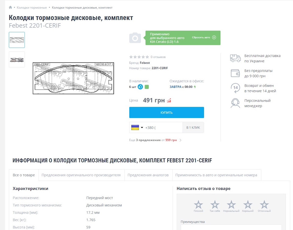
Task: Expand the additional offers chevron arrow
Action: pos(180,140)
